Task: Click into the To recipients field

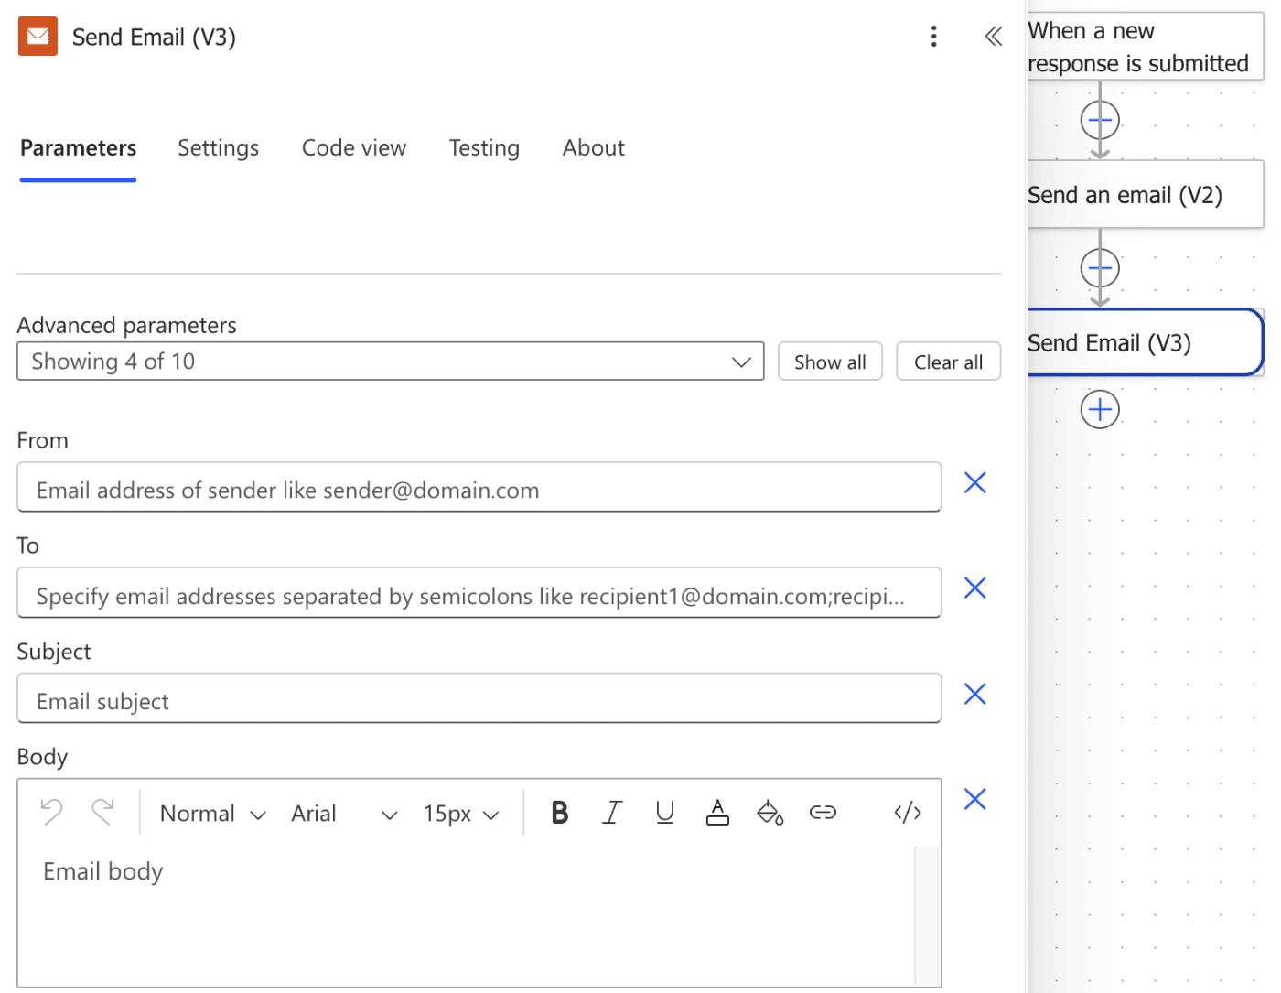Action: 479,593
